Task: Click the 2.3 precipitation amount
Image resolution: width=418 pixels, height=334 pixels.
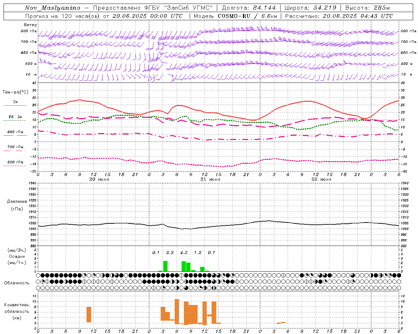Action: click(170, 253)
